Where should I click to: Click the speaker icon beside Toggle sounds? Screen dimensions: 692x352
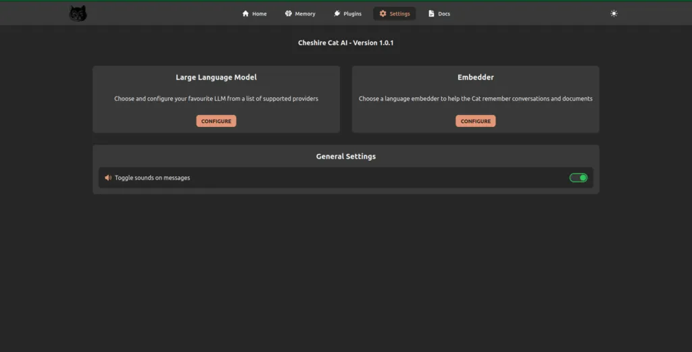(x=108, y=178)
